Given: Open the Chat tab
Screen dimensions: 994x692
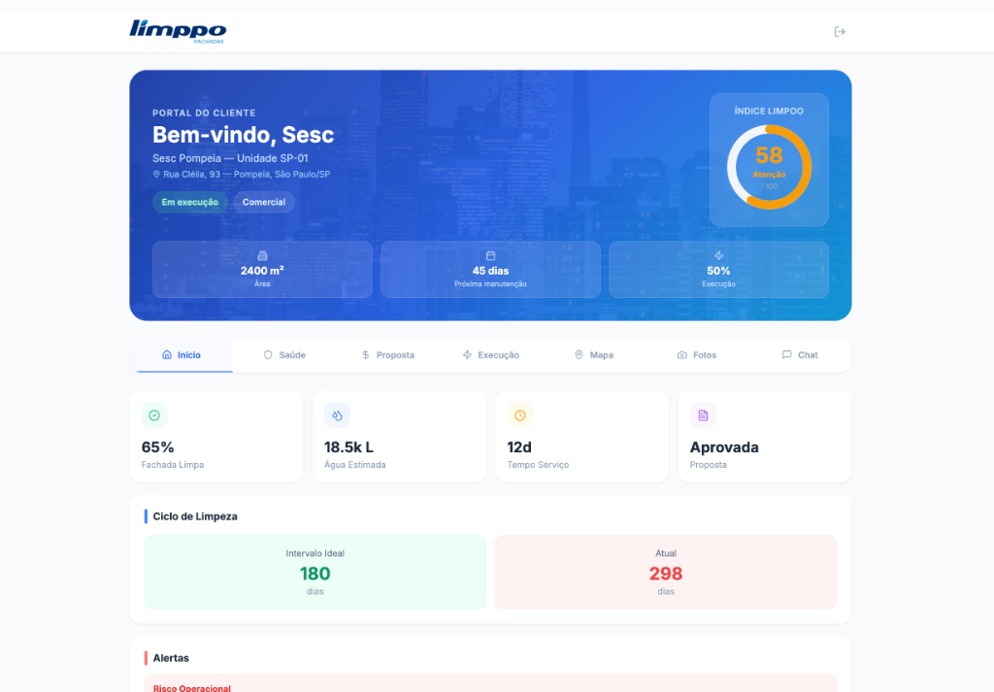Looking at the screenshot, I should pyautogui.click(x=800, y=355).
